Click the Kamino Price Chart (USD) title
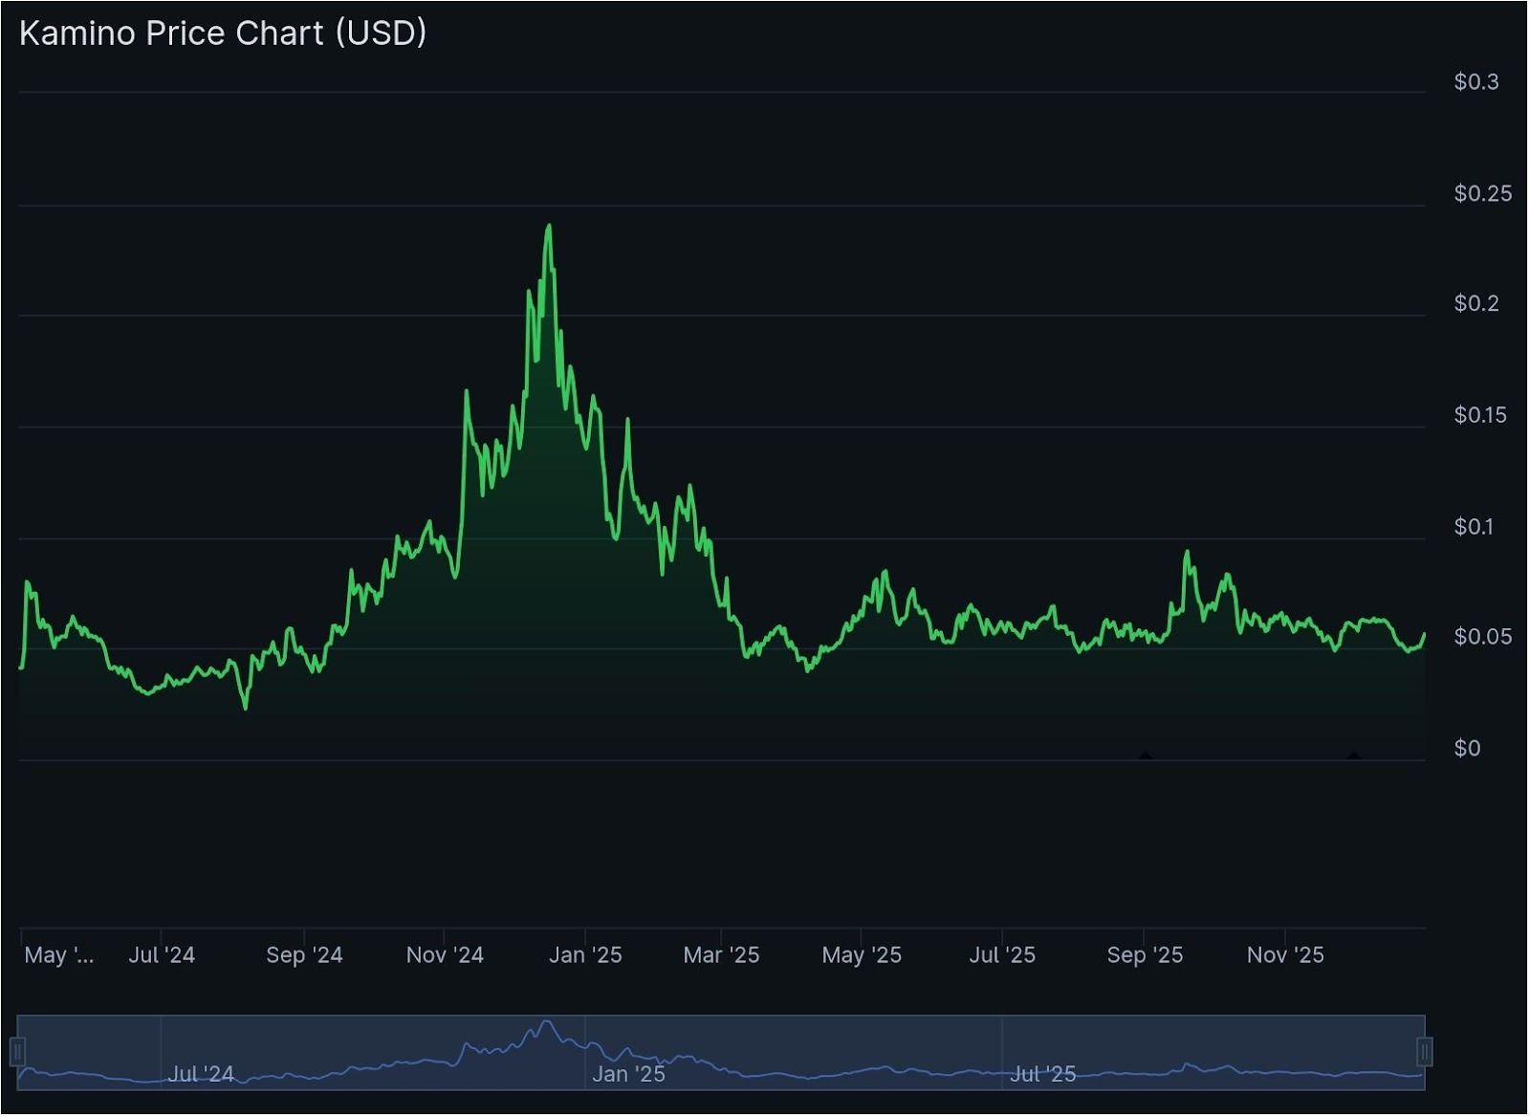1530x1117 pixels. point(223,33)
